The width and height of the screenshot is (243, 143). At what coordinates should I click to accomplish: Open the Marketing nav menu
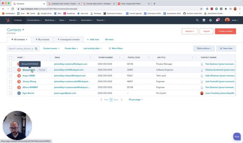point(50,20)
